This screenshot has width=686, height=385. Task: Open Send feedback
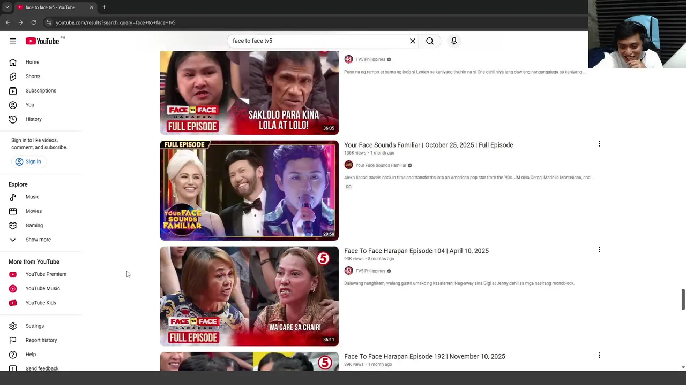tap(41, 368)
